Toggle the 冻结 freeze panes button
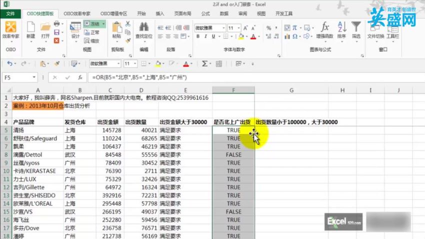The height and width of the screenshot is (239, 425). click(92, 24)
